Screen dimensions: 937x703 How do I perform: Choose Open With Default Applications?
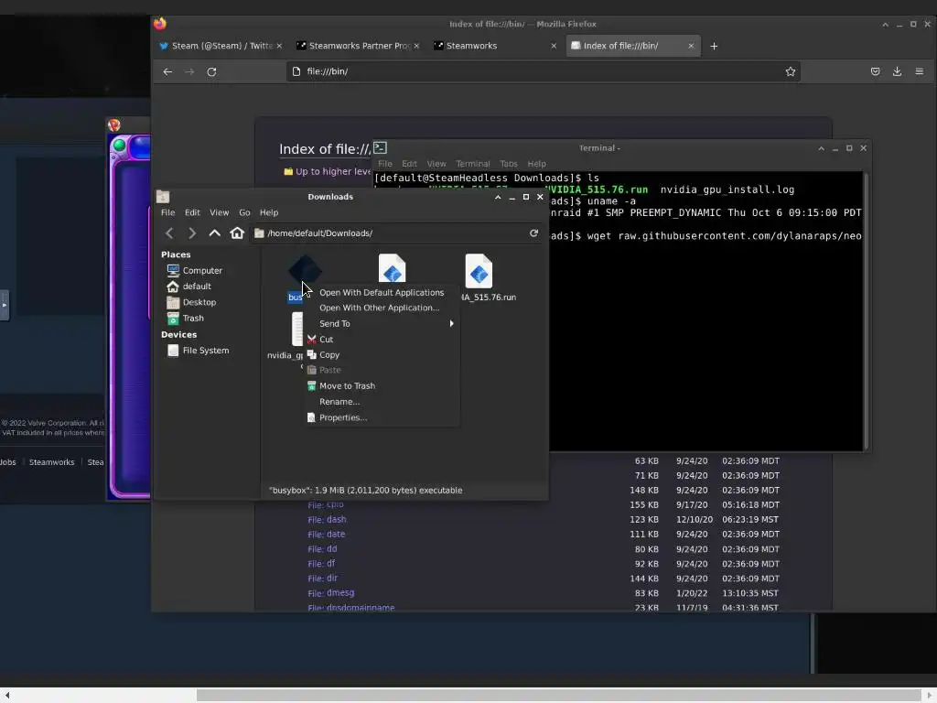point(382,292)
